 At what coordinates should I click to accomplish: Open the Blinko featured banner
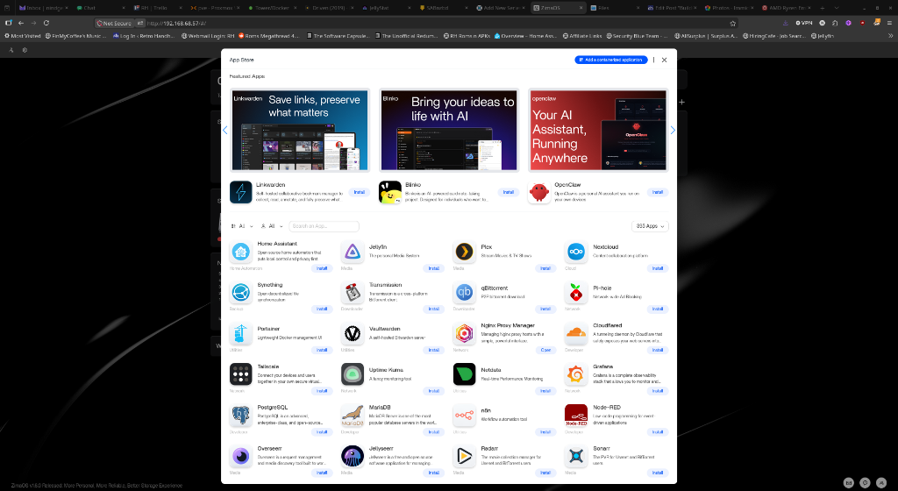[x=449, y=131]
